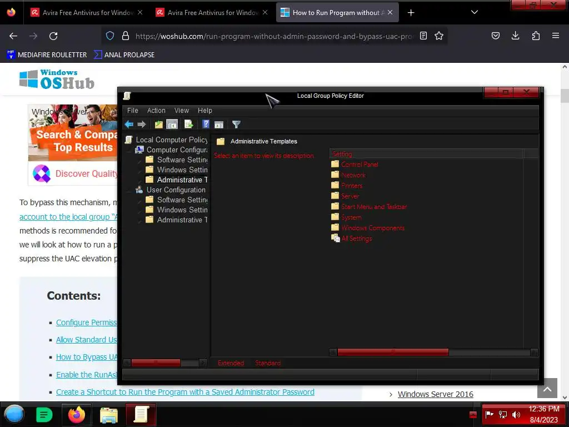Open a new tab with the plus button
The width and height of the screenshot is (569, 427).
point(411,13)
